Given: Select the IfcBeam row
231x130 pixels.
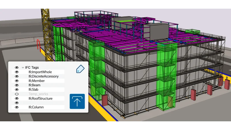Looking at the screenshot, I should (x=38, y=85).
